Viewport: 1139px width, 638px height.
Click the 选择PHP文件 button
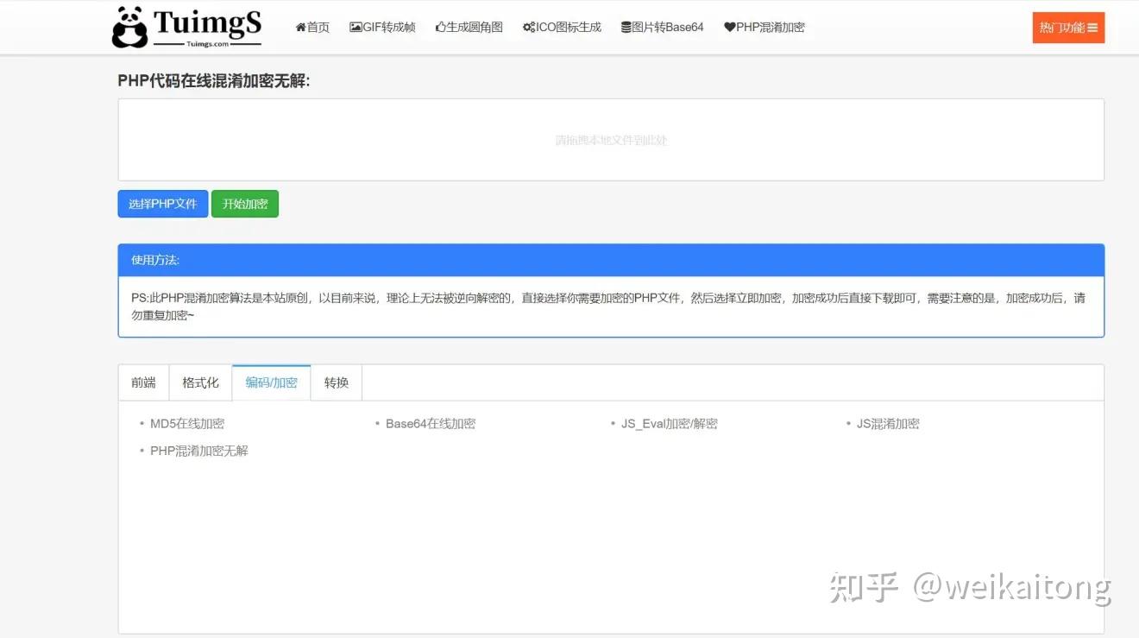(x=162, y=203)
